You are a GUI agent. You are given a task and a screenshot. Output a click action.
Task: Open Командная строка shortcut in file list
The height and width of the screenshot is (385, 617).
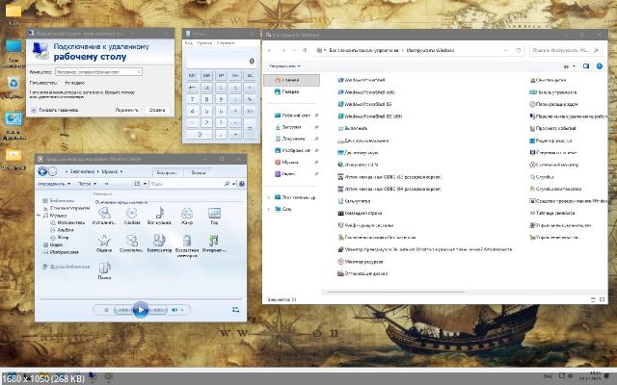tap(362, 214)
